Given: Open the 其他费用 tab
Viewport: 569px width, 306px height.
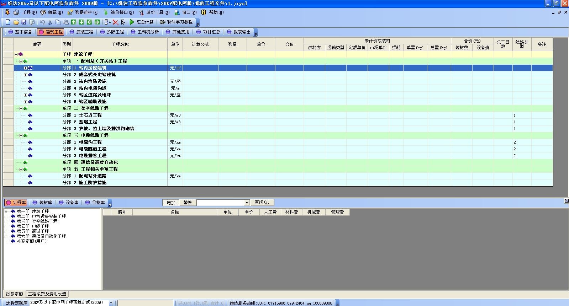Looking at the screenshot, I should [x=177, y=32].
